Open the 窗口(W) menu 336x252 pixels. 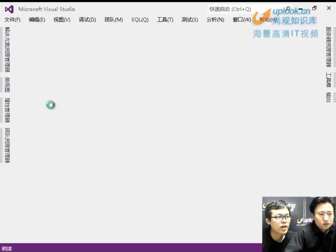pyautogui.click(x=242, y=20)
